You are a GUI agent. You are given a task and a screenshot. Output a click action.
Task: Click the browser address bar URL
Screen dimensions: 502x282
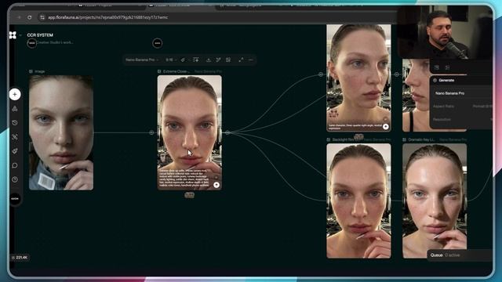[108, 17]
